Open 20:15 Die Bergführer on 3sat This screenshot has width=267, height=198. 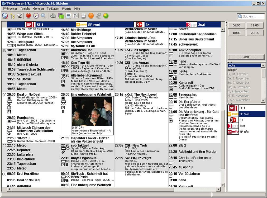point(194,105)
